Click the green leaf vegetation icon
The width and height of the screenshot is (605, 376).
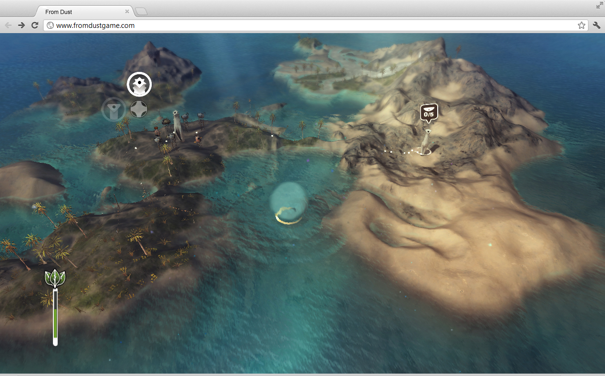[x=55, y=279]
